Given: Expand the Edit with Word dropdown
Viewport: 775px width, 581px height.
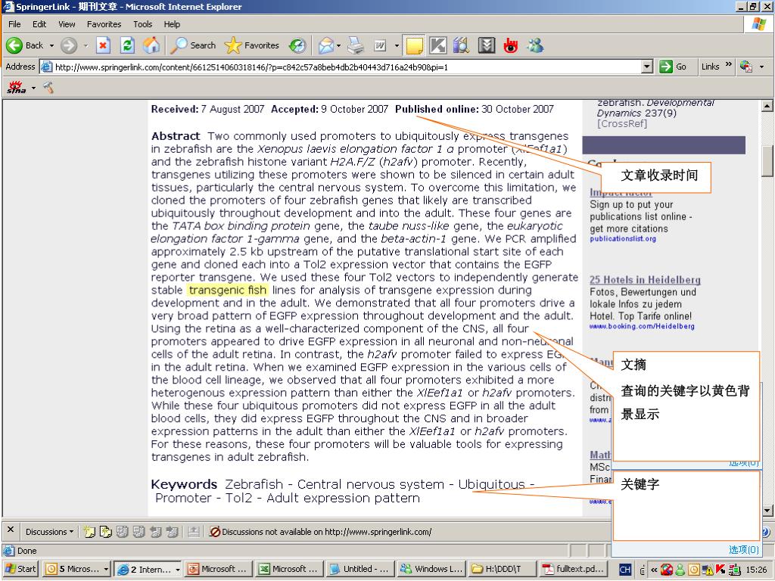Looking at the screenshot, I should (x=397, y=45).
